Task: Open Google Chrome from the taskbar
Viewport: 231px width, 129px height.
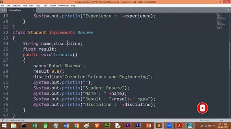Action: pos(76,125)
